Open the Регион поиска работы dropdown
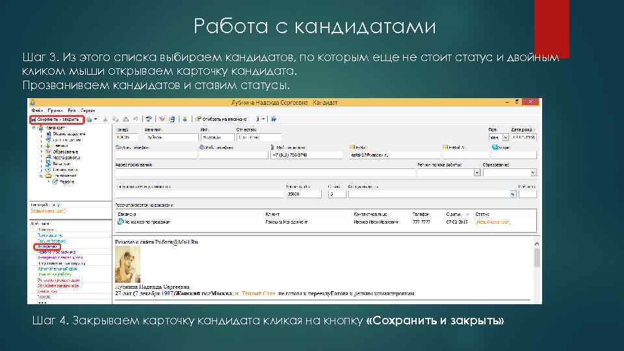Screen dimensions: 624x351 [476, 173]
